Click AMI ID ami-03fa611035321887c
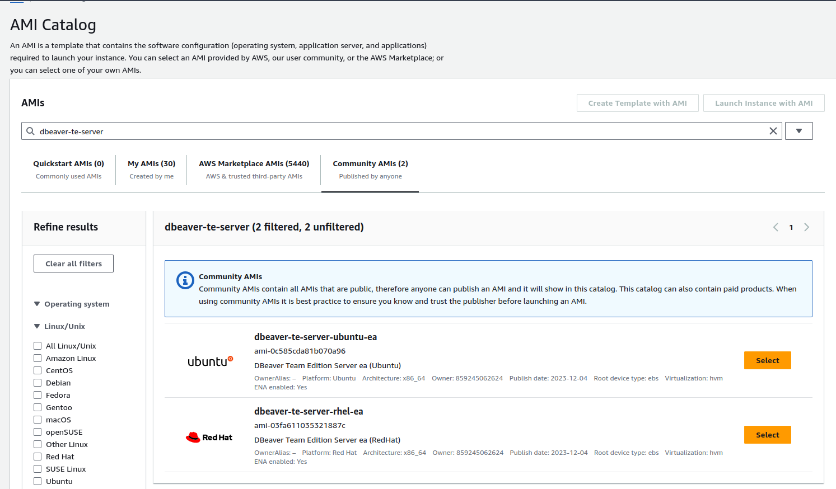This screenshot has height=489, width=836. (300, 425)
